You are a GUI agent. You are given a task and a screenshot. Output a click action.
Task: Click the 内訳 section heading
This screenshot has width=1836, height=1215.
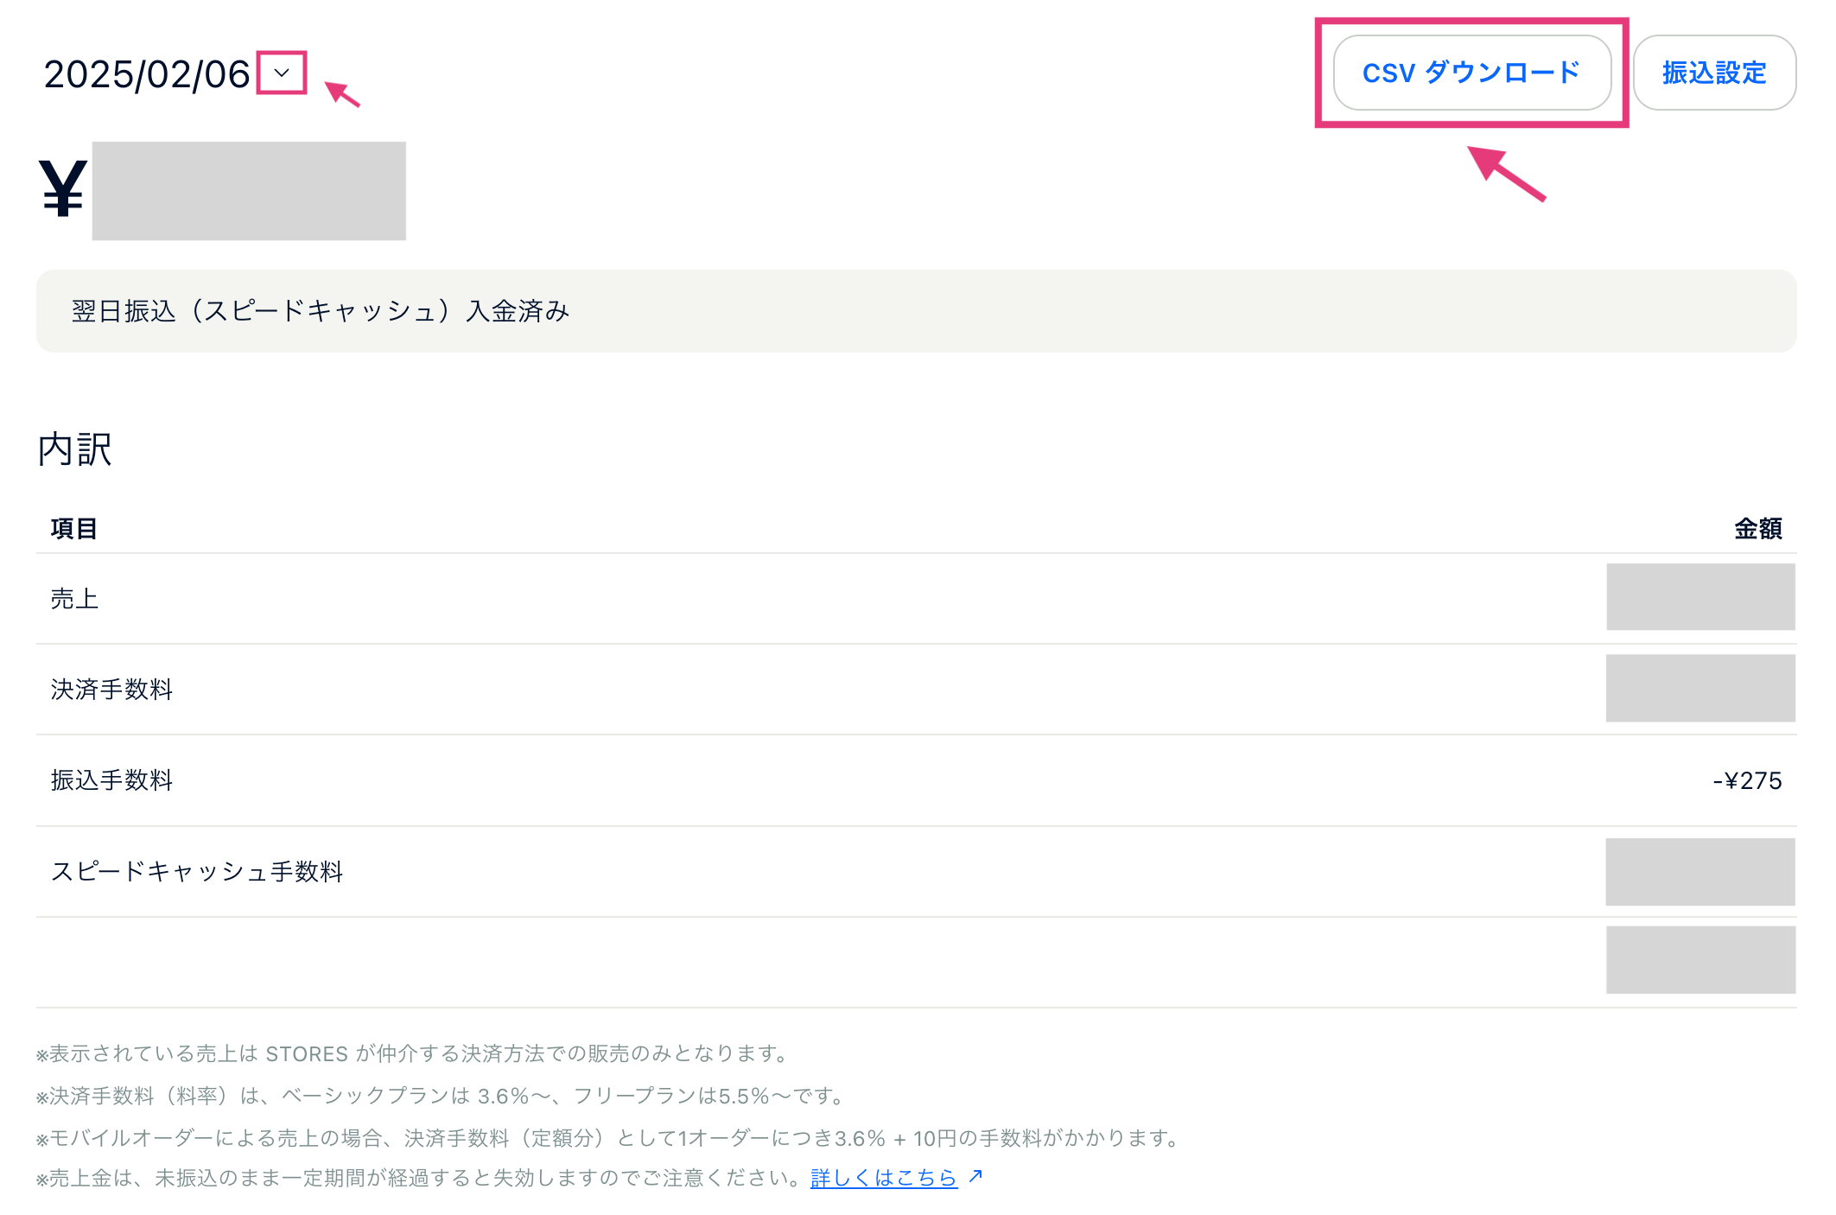point(74,449)
